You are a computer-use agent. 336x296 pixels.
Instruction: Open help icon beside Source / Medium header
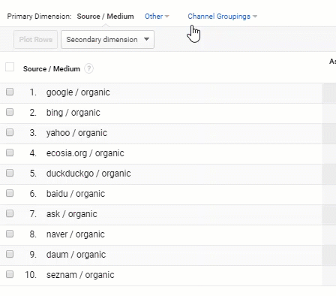tap(88, 68)
